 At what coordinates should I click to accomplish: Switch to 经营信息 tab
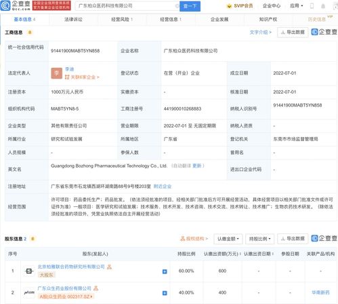point(171,20)
